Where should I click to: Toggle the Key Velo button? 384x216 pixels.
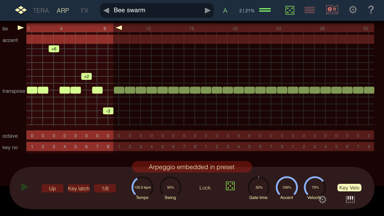pyautogui.click(x=350, y=188)
